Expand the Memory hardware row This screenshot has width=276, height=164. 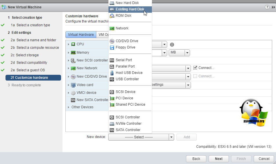[x=69, y=53]
